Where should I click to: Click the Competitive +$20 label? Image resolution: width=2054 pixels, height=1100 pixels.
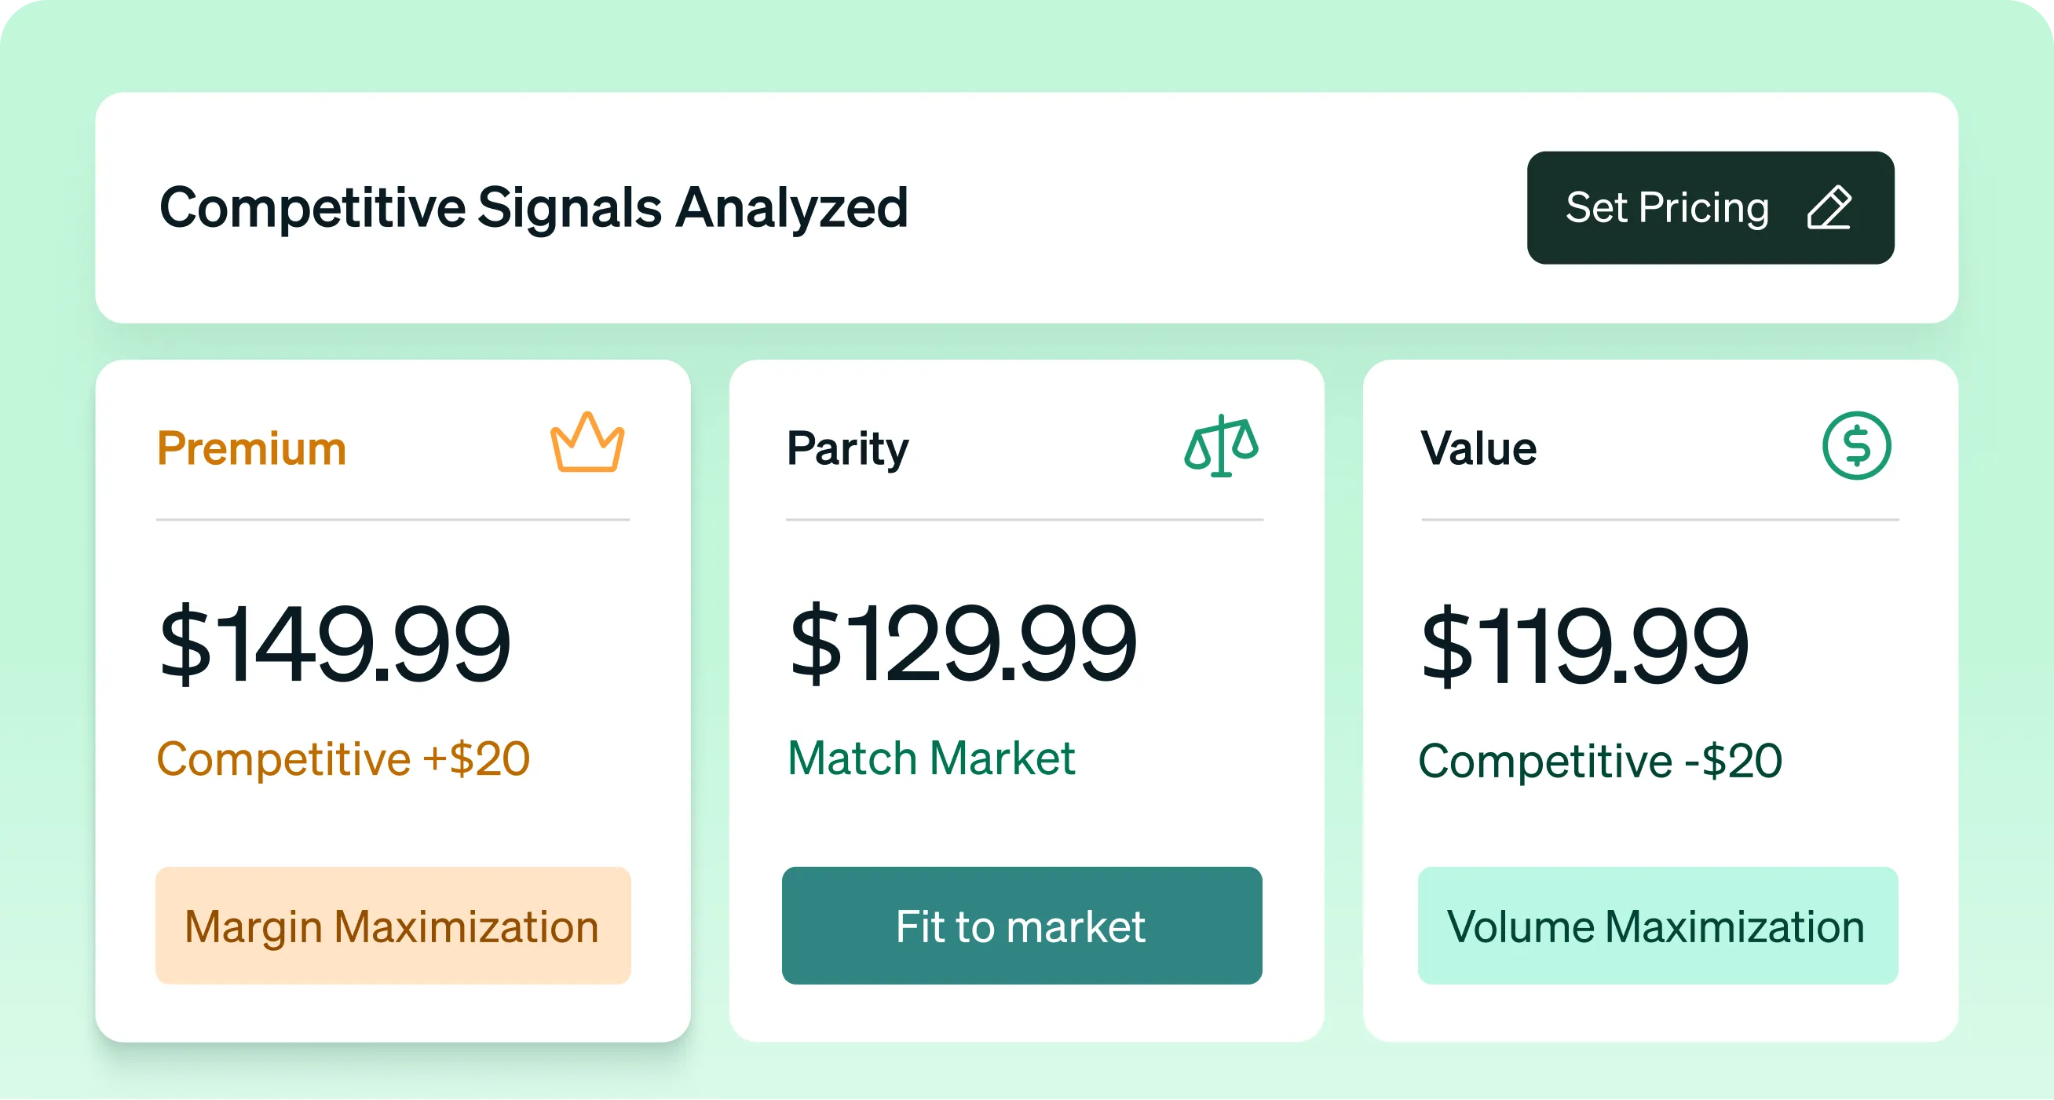click(343, 758)
